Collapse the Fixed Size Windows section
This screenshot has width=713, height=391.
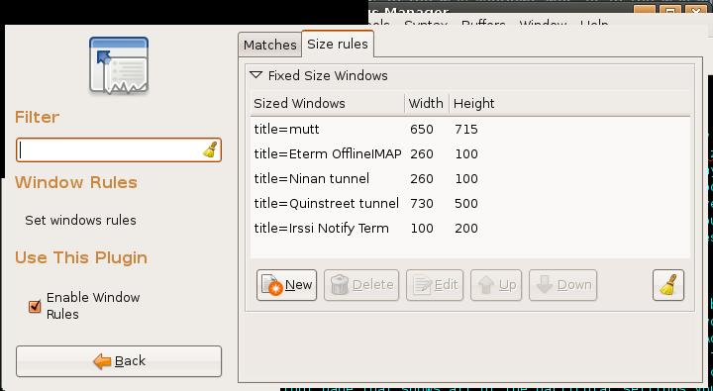(x=256, y=75)
